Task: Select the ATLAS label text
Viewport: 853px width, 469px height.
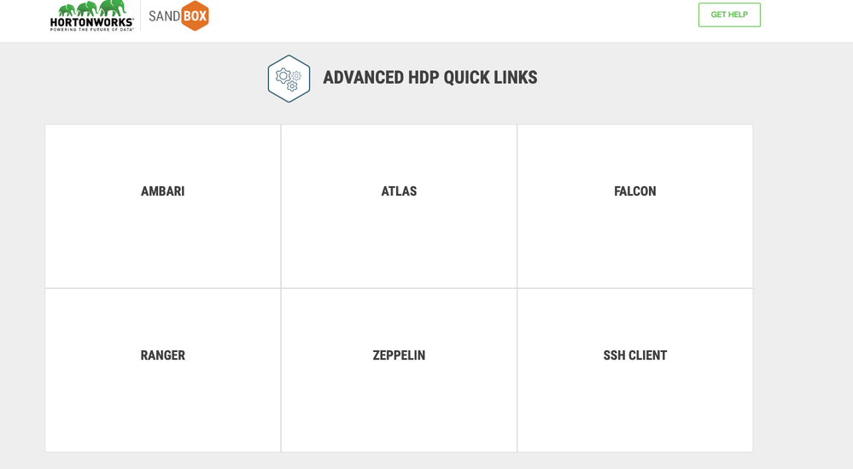Action: 399,191
